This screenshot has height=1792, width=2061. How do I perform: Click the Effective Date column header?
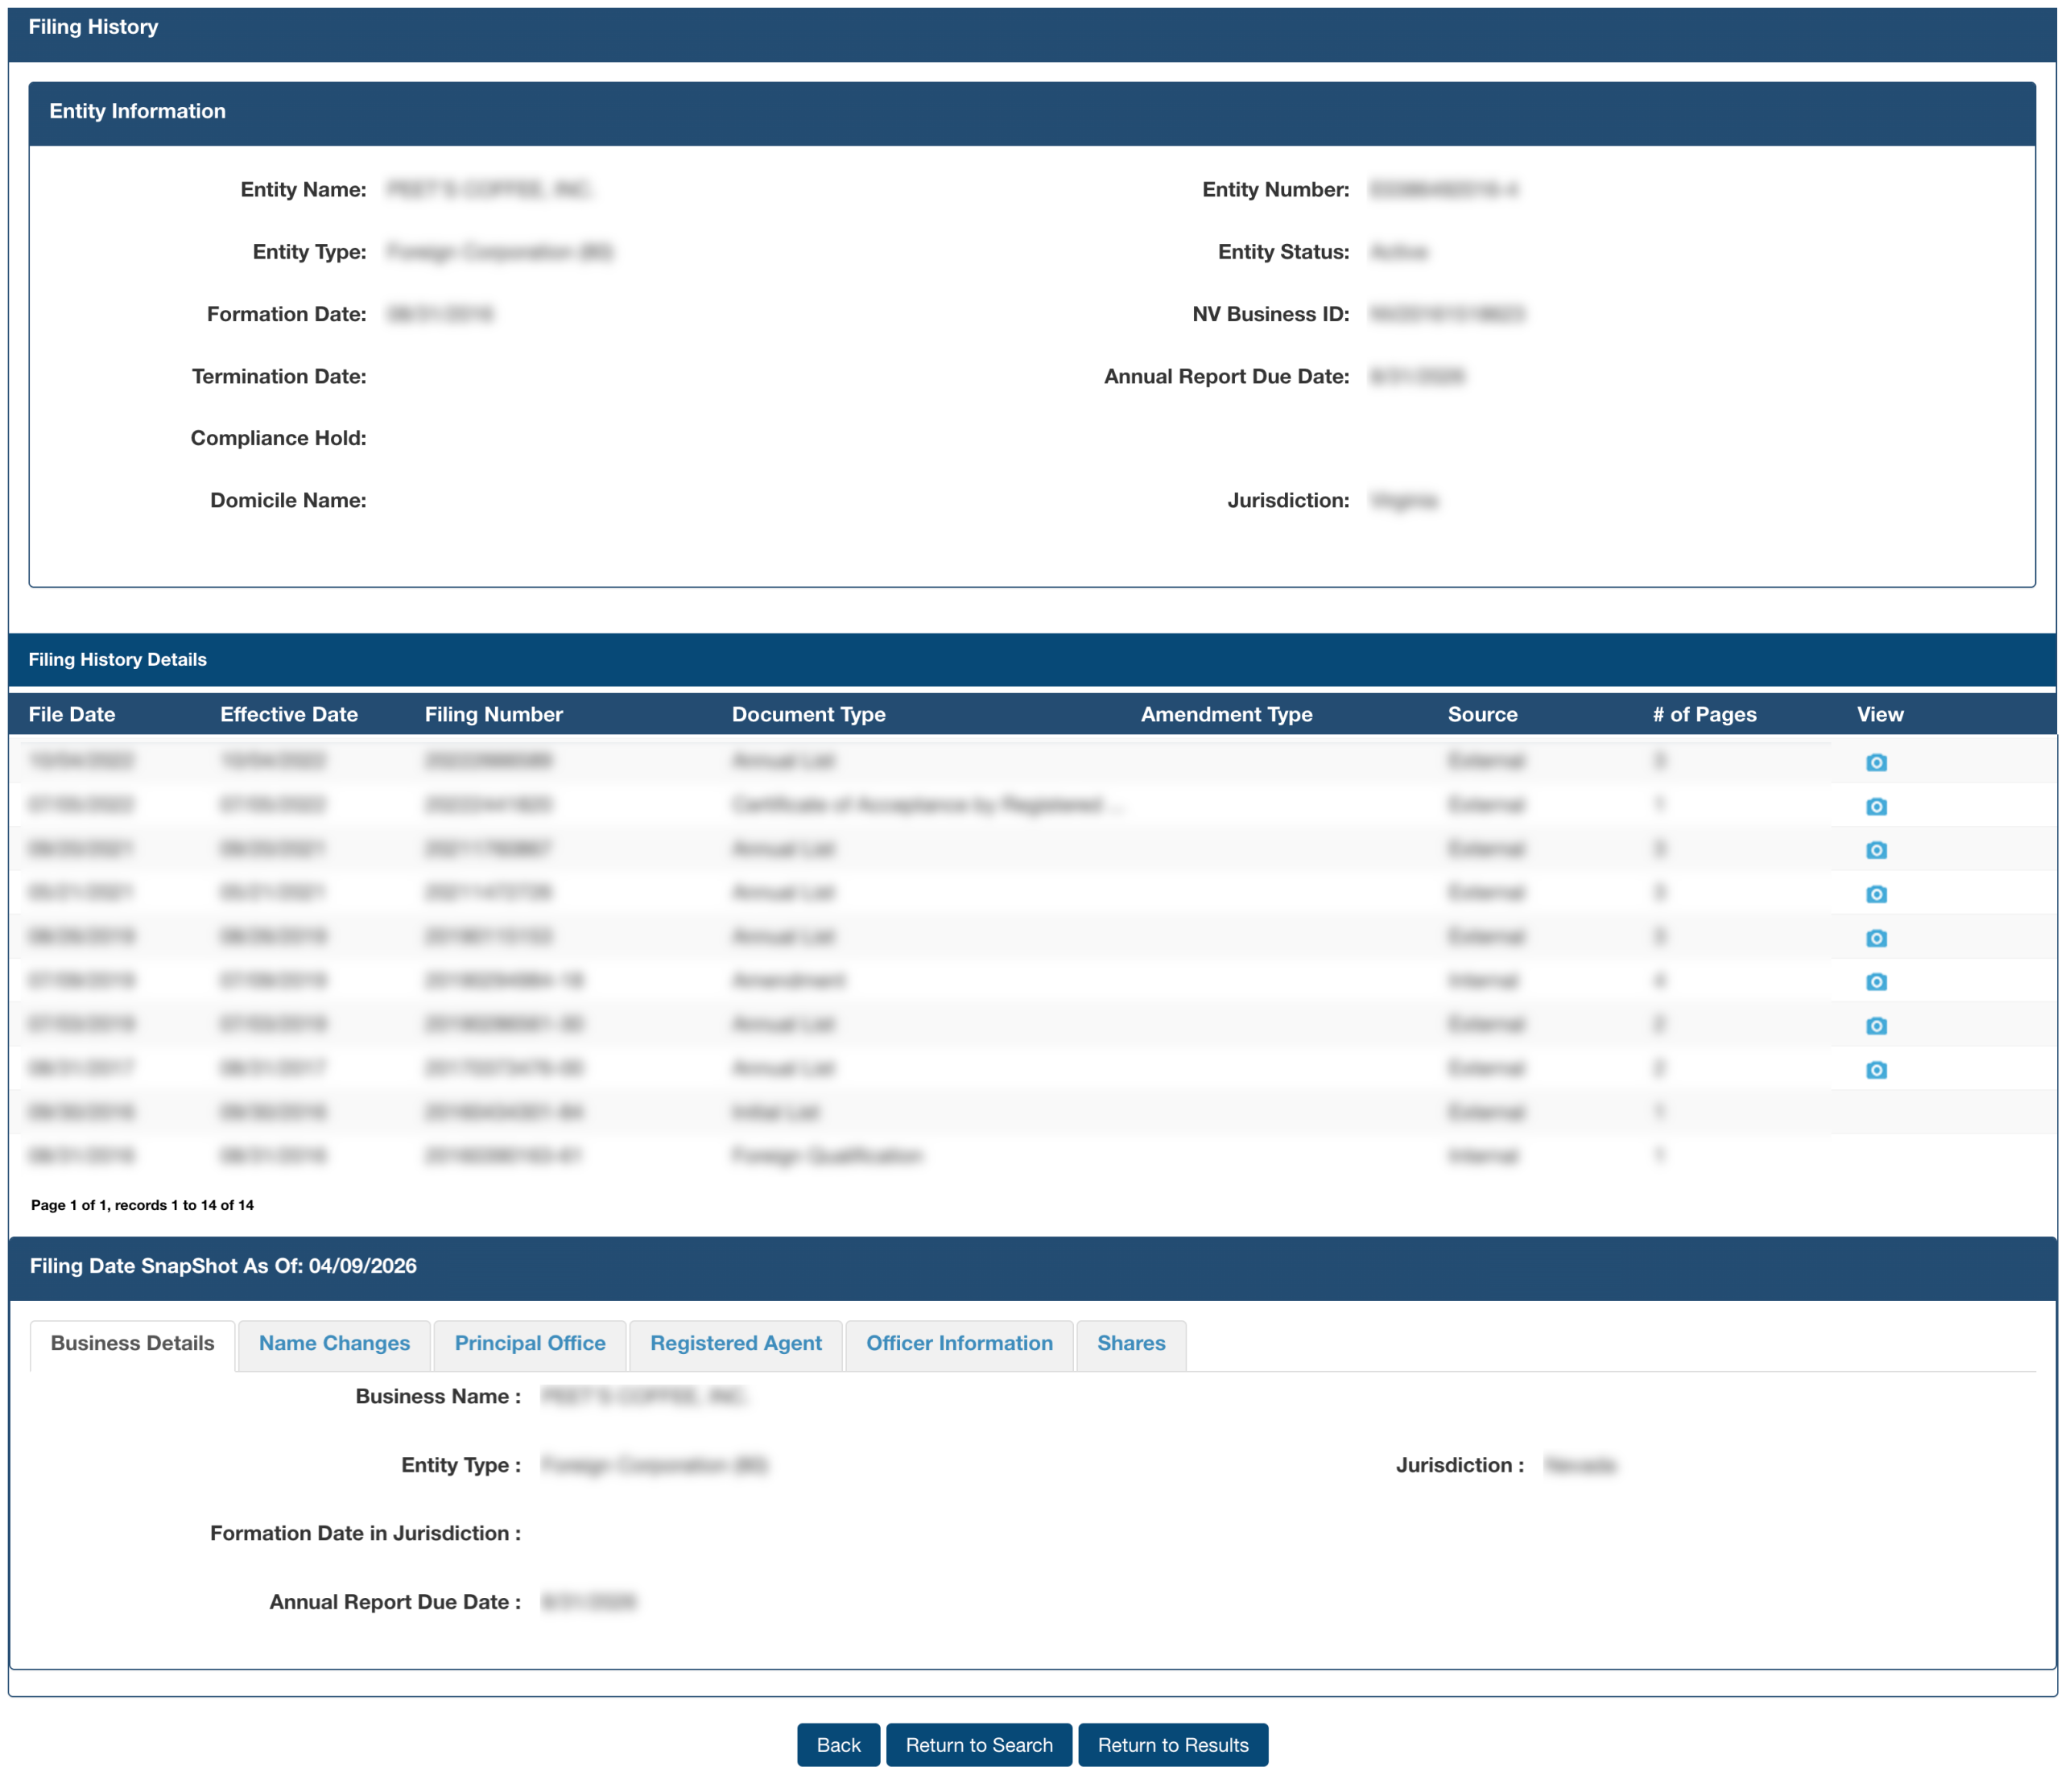pos(289,714)
